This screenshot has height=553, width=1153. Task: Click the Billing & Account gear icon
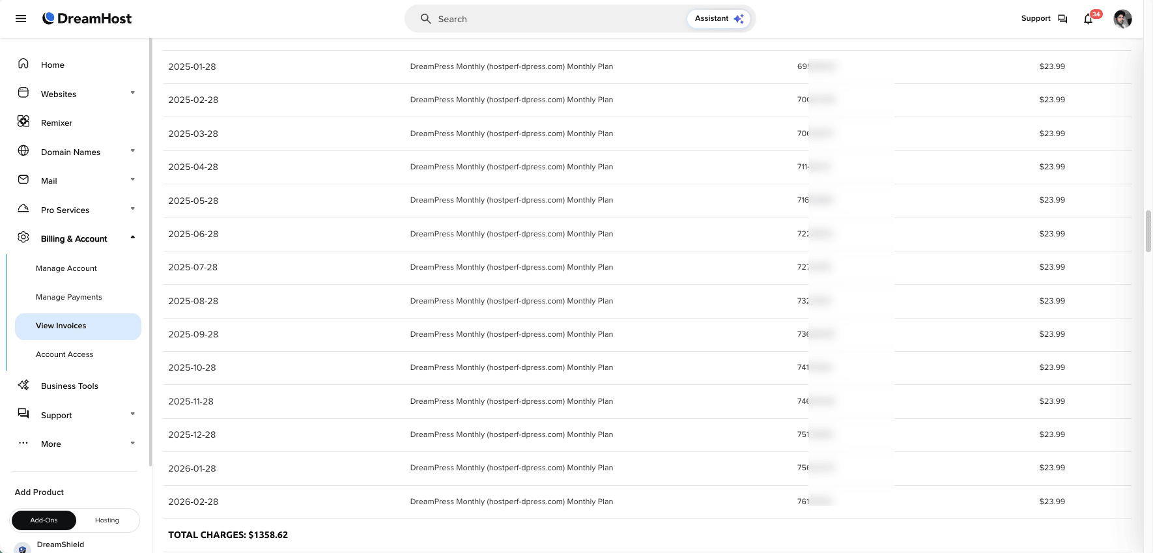tap(23, 238)
